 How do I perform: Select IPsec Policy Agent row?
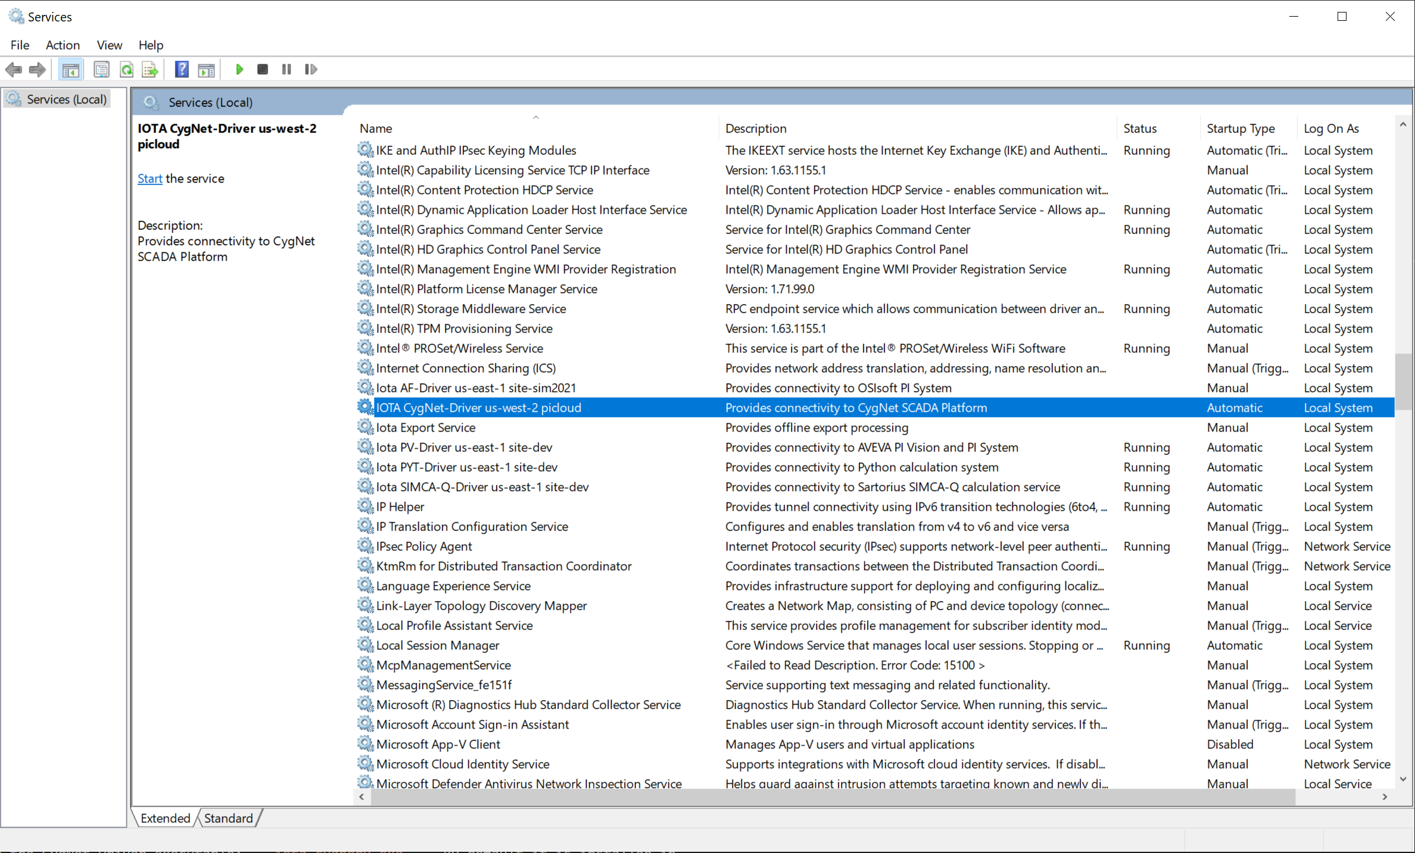tap(874, 546)
